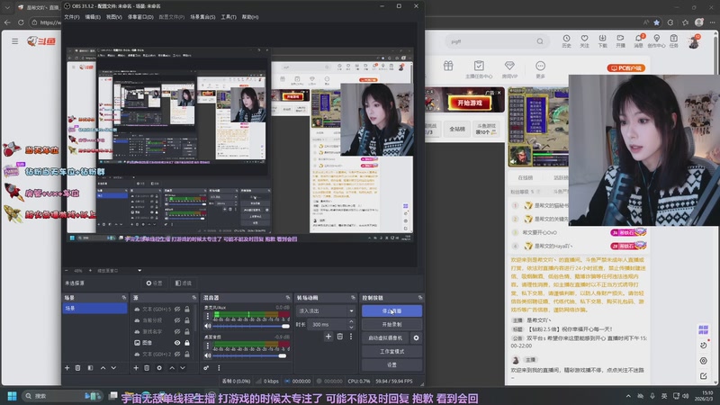
Task: Open the streamer task center icon
Action: pos(479,69)
